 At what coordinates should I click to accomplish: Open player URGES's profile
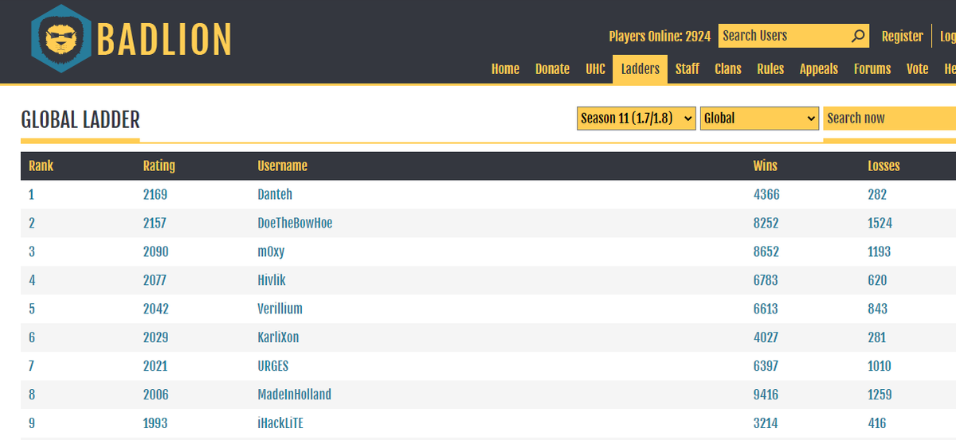click(x=273, y=366)
